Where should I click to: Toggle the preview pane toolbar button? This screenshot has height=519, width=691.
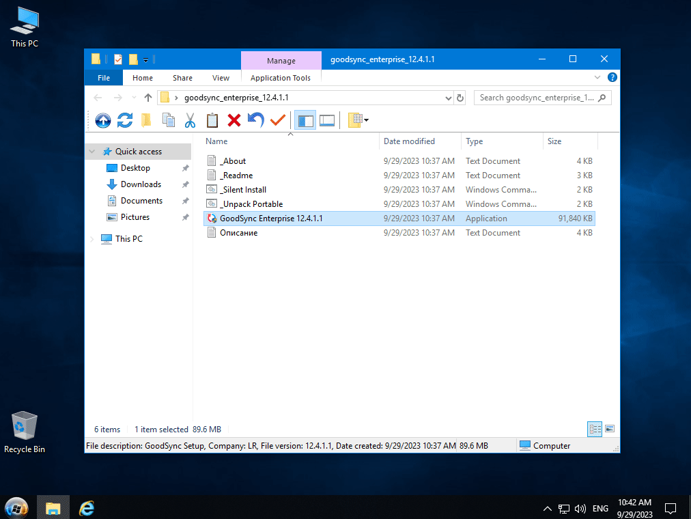[327, 120]
